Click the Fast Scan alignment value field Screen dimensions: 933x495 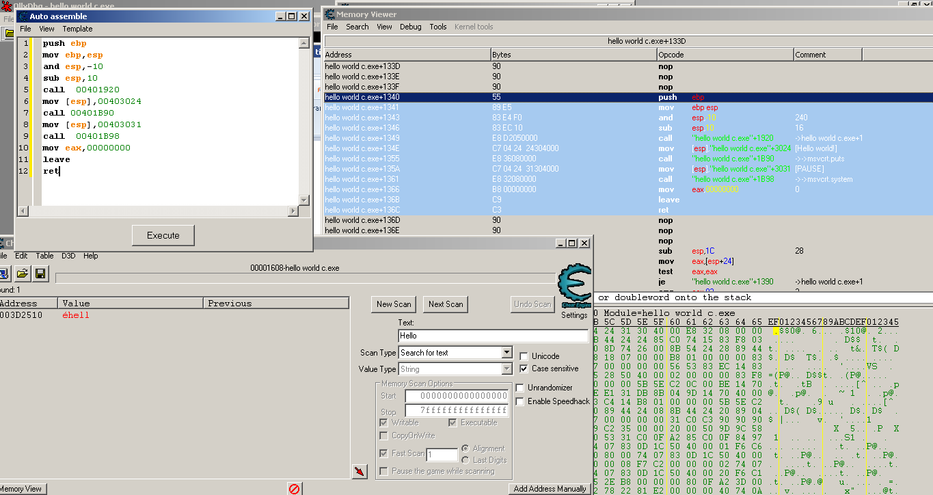coord(442,455)
